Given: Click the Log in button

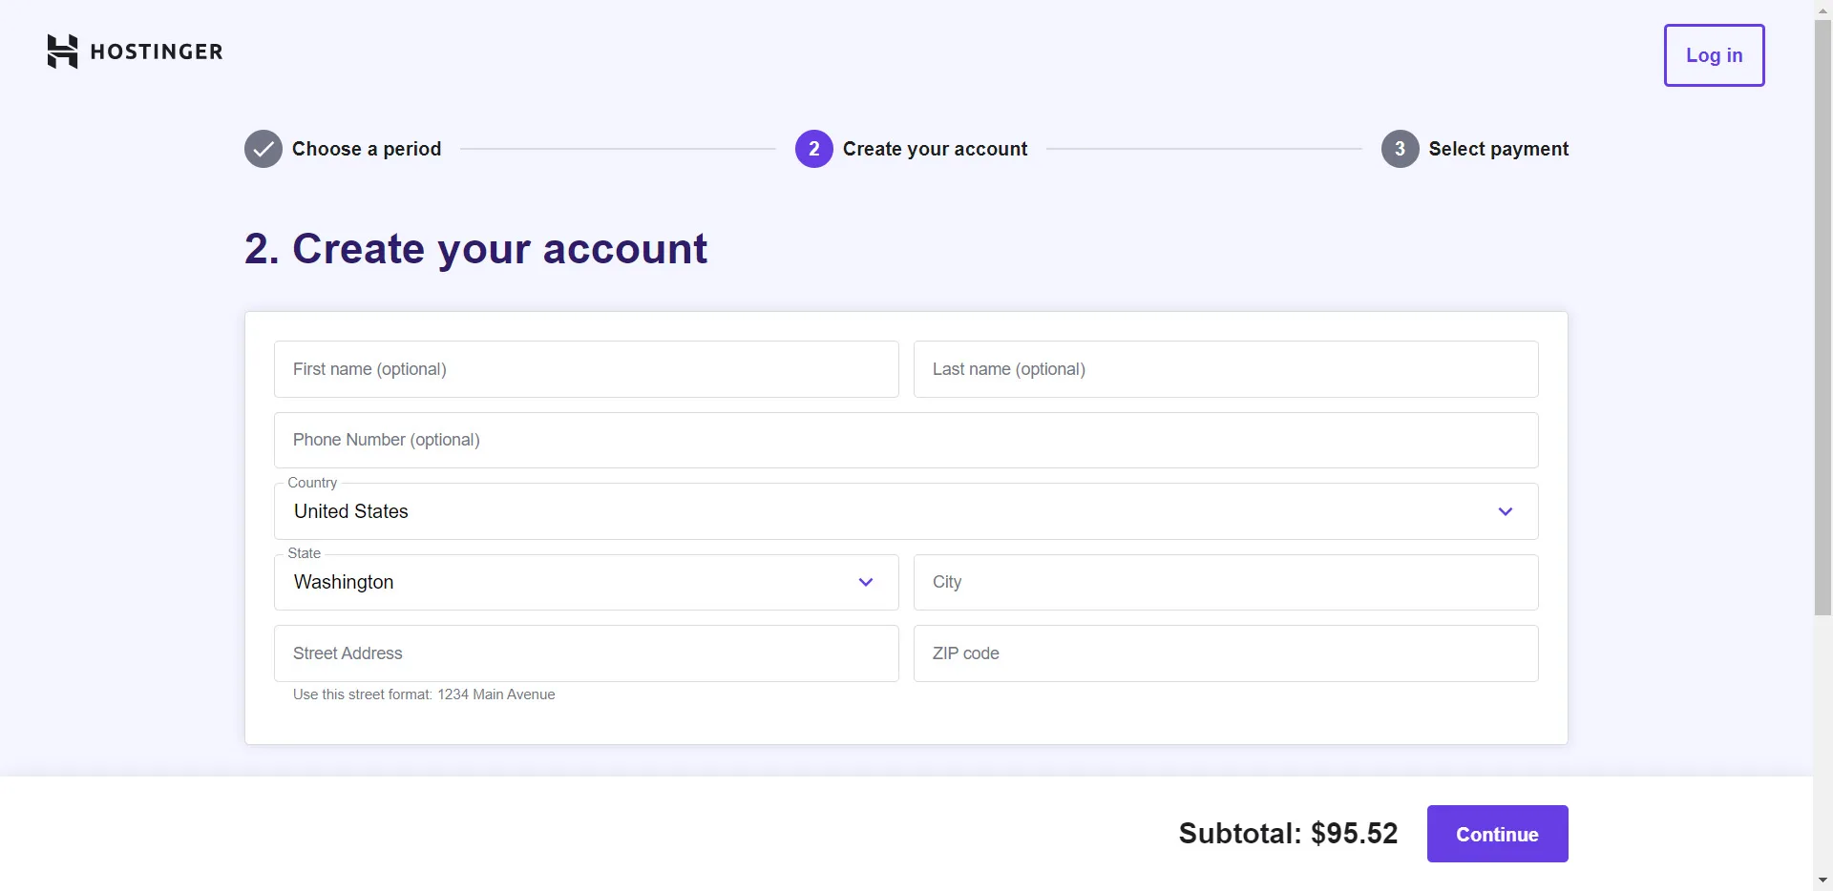Looking at the screenshot, I should tap(1715, 55).
